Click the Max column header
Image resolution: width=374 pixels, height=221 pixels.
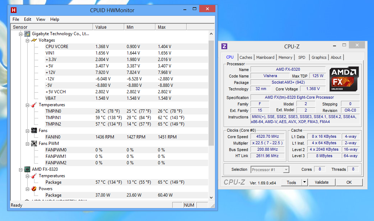point(171,27)
